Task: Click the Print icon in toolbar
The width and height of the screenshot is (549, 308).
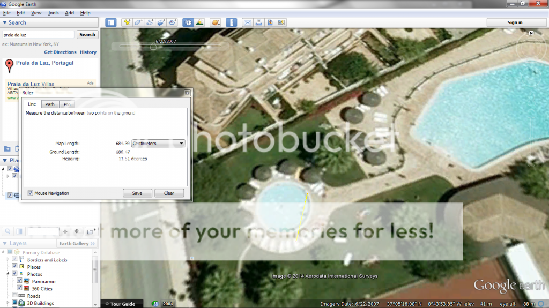Action: (259, 22)
